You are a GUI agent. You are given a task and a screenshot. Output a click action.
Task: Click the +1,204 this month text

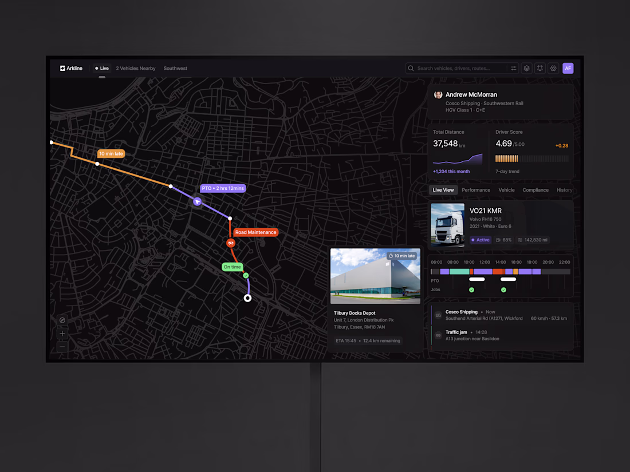pyautogui.click(x=451, y=172)
